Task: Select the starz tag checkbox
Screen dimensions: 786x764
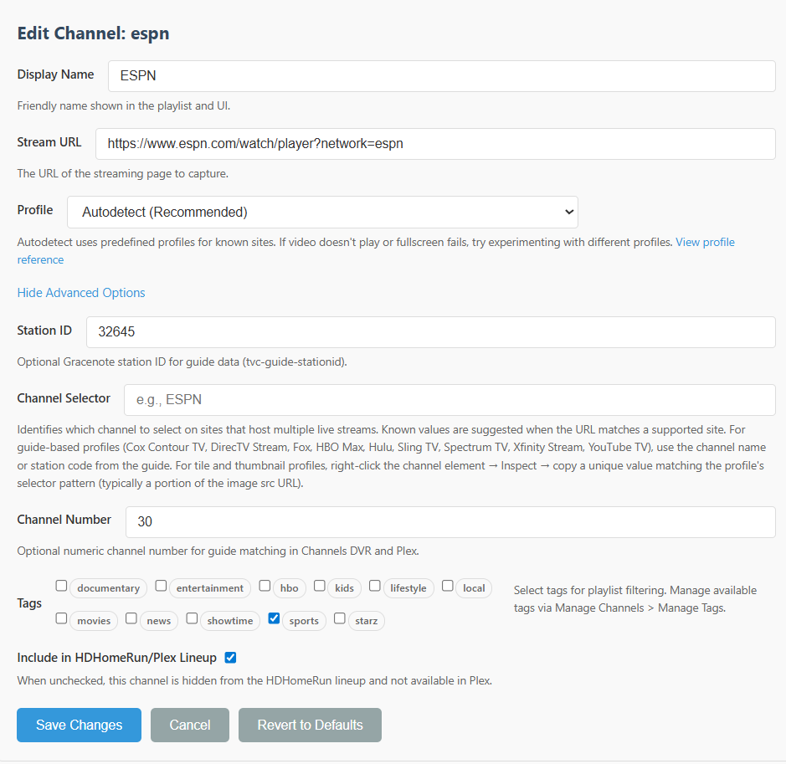Action: [340, 619]
